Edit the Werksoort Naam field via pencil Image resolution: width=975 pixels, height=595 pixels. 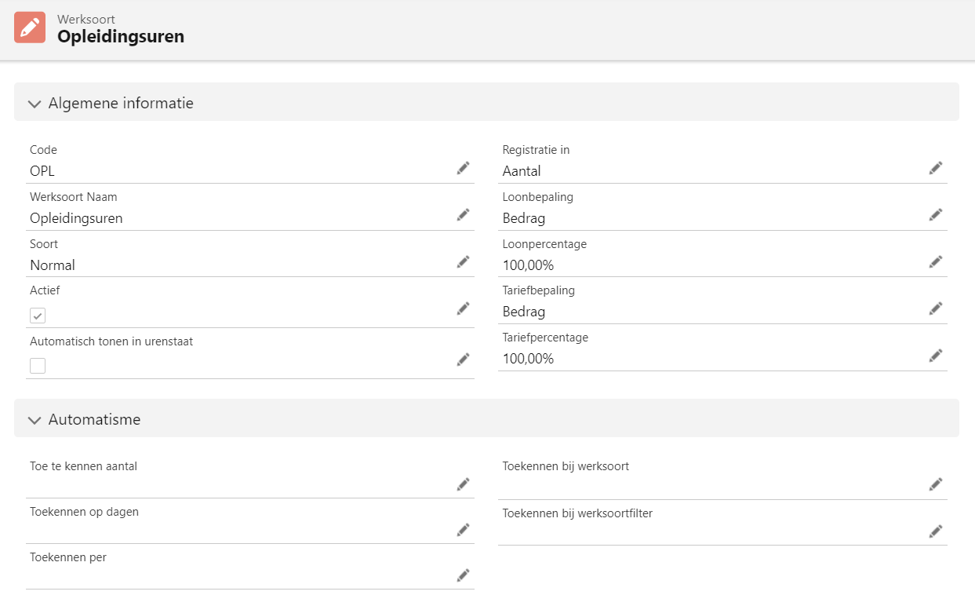pyautogui.click(x=463, y=215)
